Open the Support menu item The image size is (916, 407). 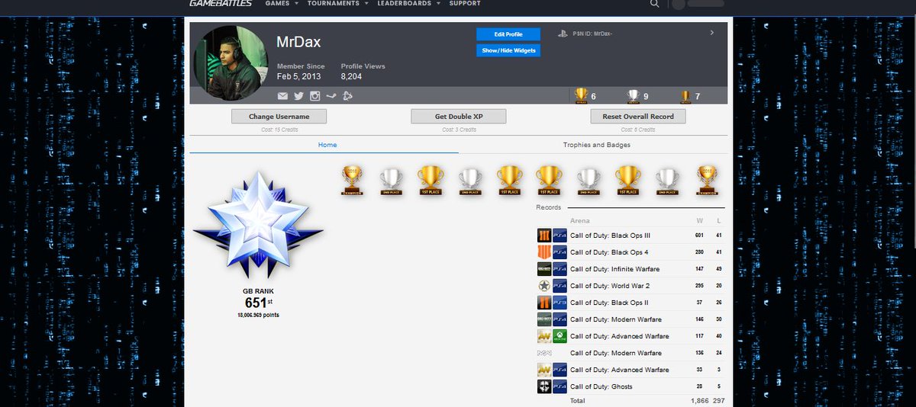click(x=465, y=4)
